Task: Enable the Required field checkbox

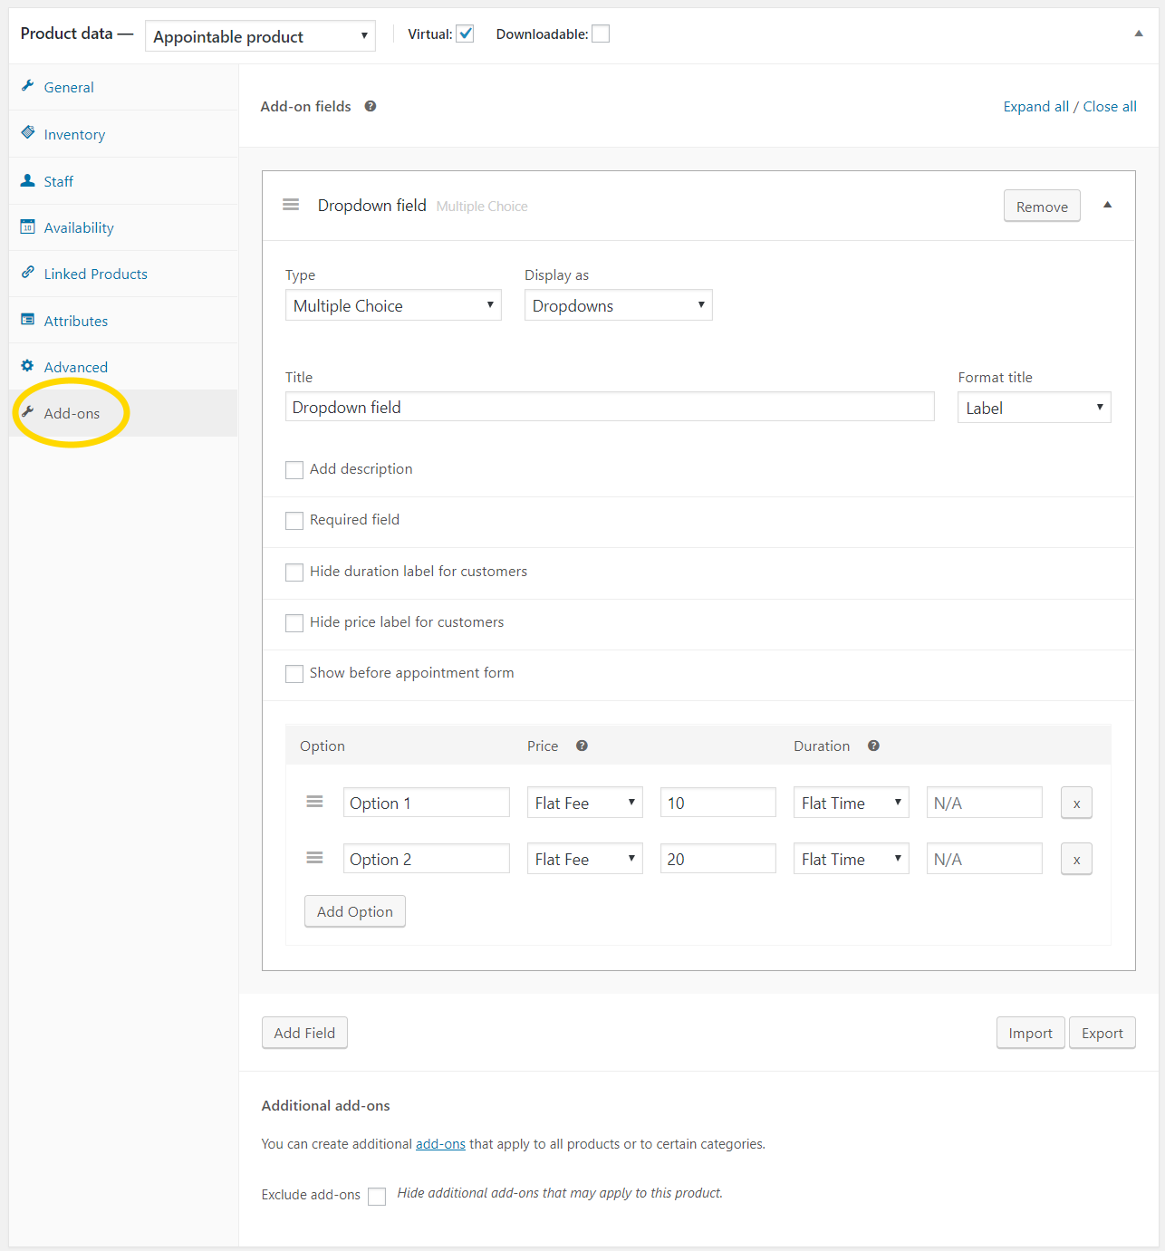Action: pyautogui.click(x=294, y=520)
